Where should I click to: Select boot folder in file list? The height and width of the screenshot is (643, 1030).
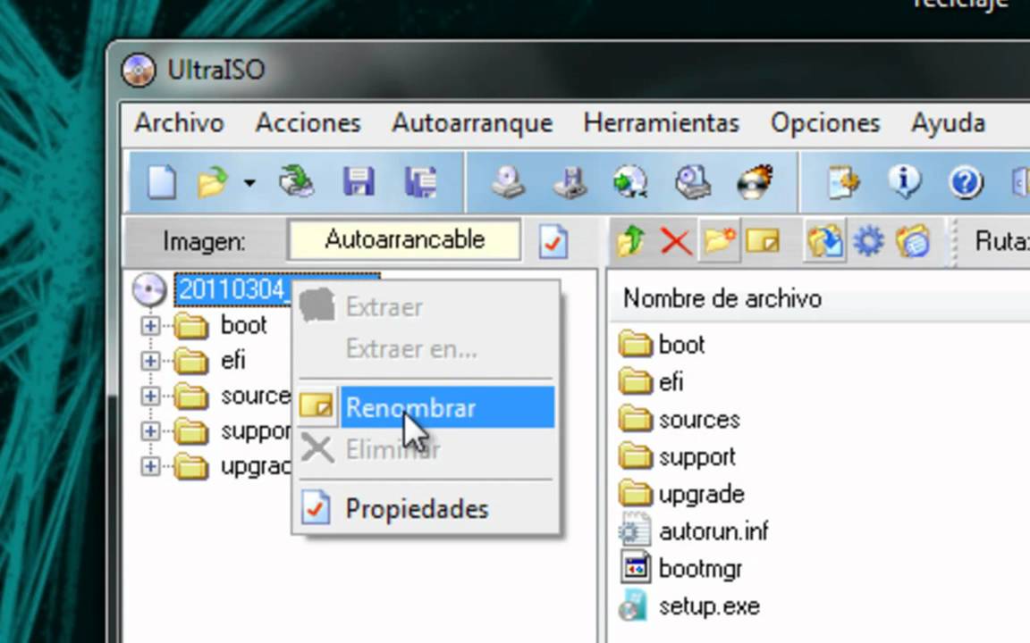tap(681, 345)
